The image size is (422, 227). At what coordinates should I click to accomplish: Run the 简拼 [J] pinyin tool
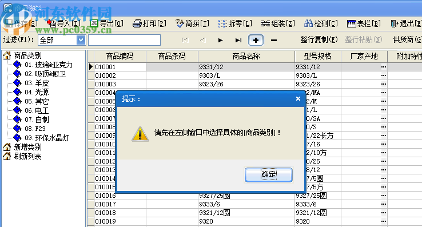click(x=192, y=23)
